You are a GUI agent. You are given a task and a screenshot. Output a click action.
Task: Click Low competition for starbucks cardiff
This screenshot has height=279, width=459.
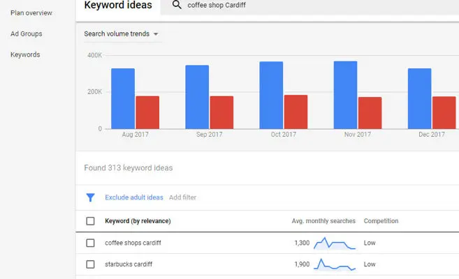coord(370,264)
